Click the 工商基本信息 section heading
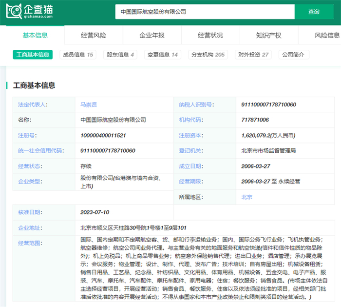Screen dimensions: 341x307 [34, 85]
